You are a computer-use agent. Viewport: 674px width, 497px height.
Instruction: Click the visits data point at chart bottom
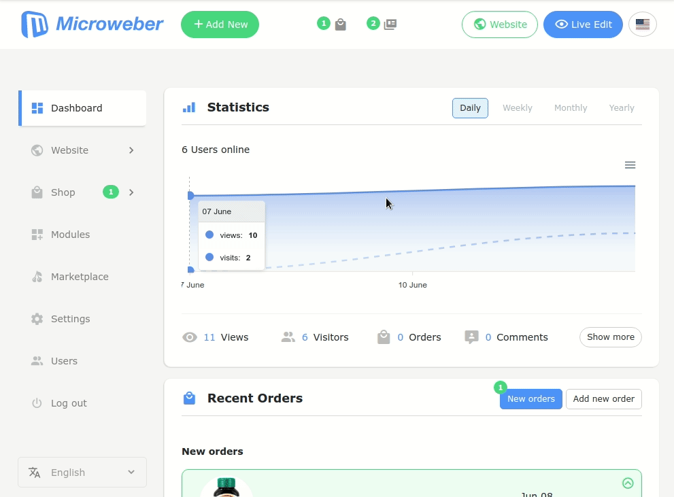point(191,270)
